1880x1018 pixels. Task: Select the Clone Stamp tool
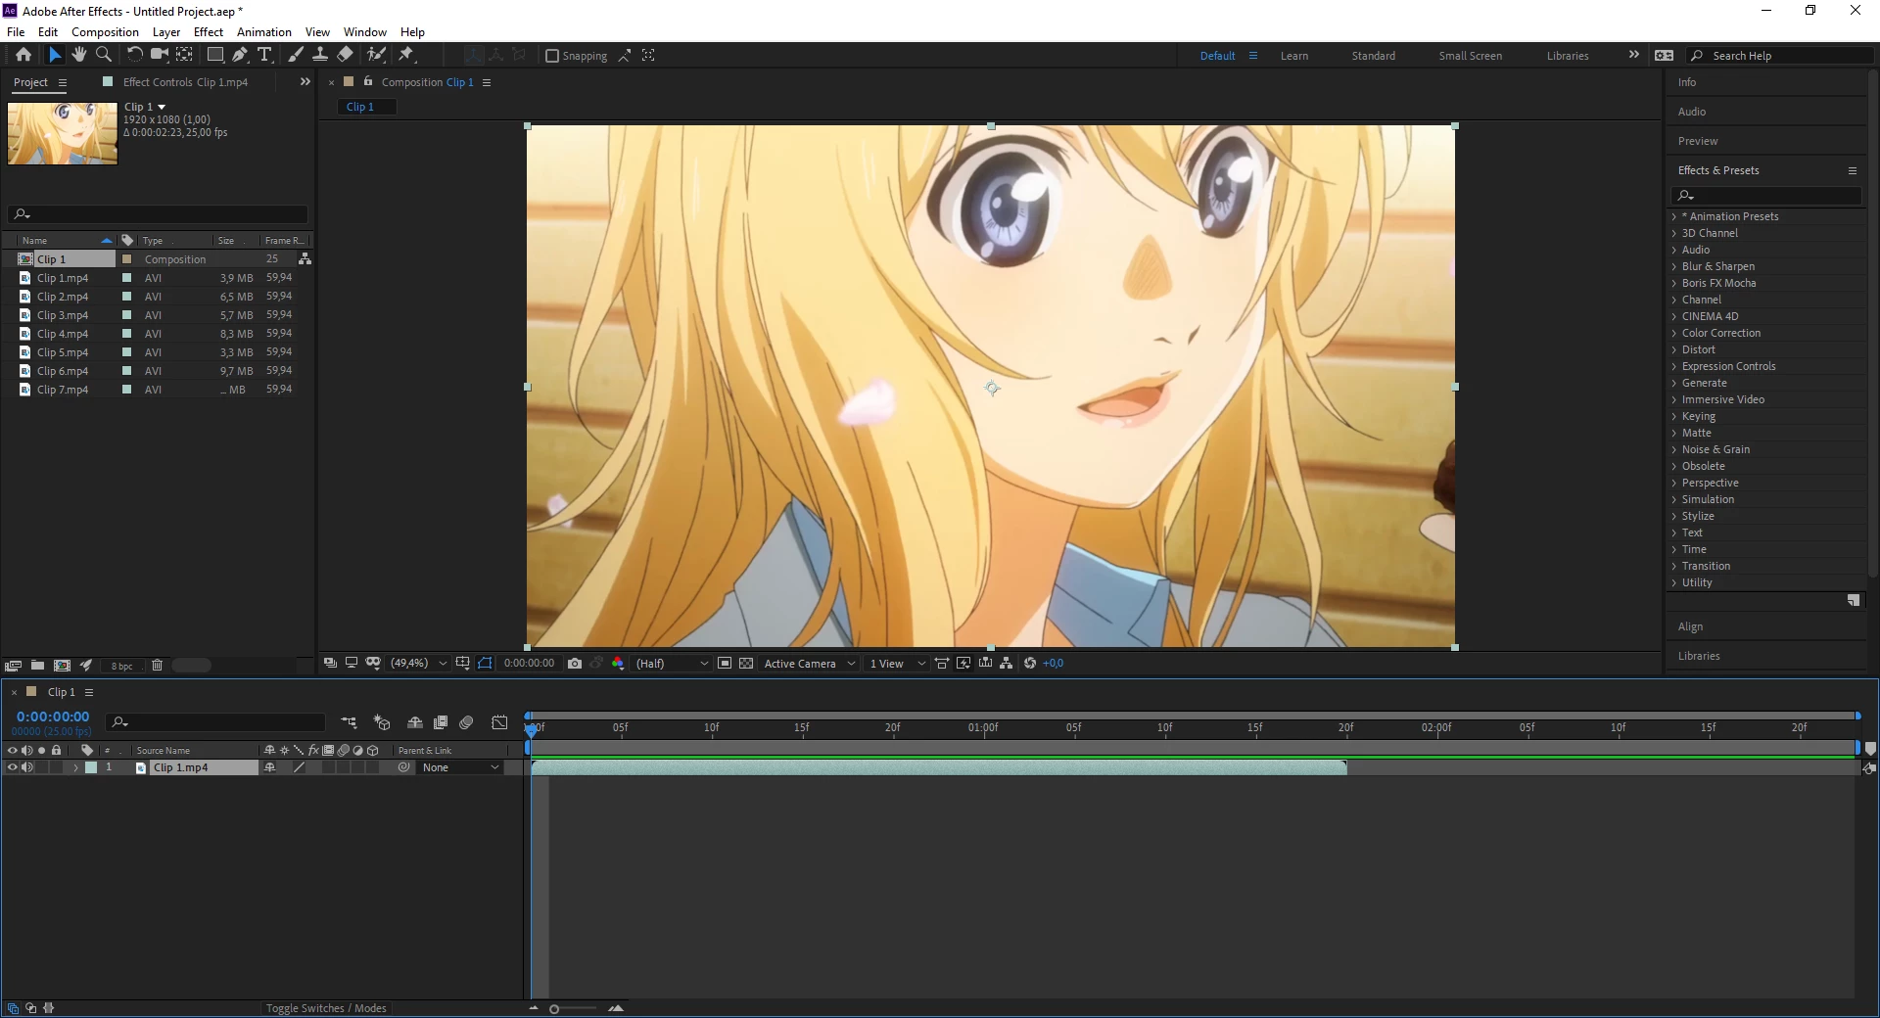320,55
